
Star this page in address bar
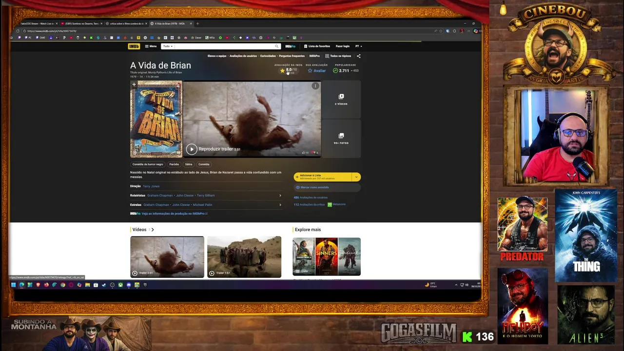[x=441, y=31]
